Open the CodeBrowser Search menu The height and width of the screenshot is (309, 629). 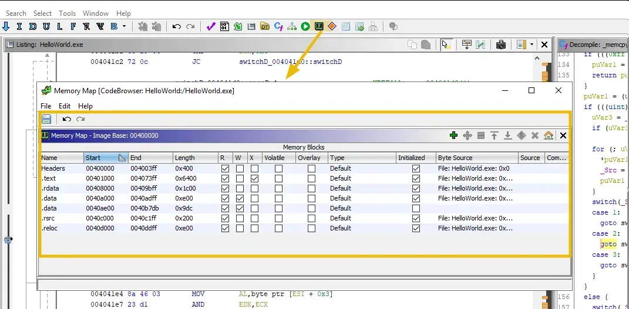[x=16, y=13]
